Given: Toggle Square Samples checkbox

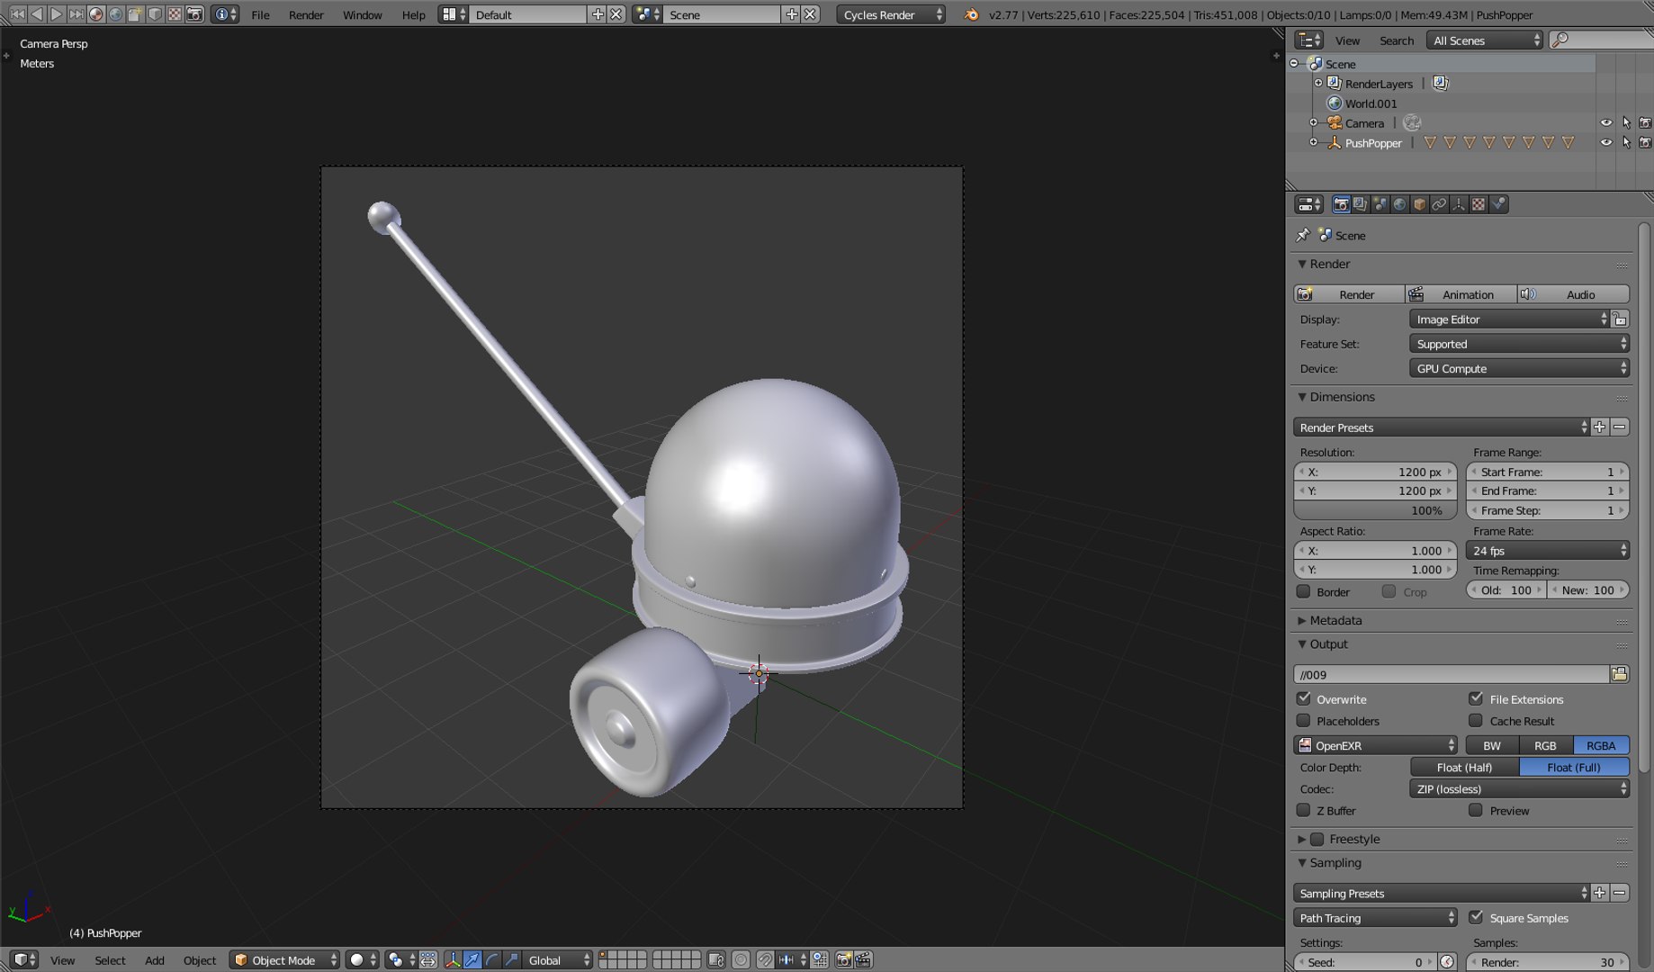Looking at the screenshot, I should (1476, 917).
